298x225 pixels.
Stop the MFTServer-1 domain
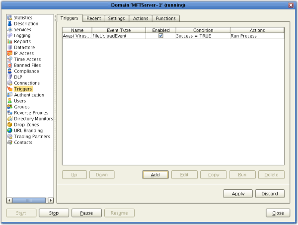[54, 213]
